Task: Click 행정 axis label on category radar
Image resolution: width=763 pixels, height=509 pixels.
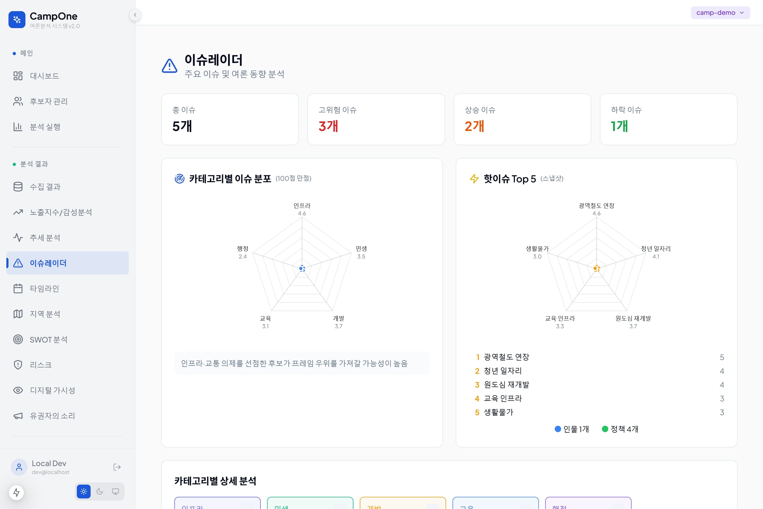Action: tap(243, 248)
